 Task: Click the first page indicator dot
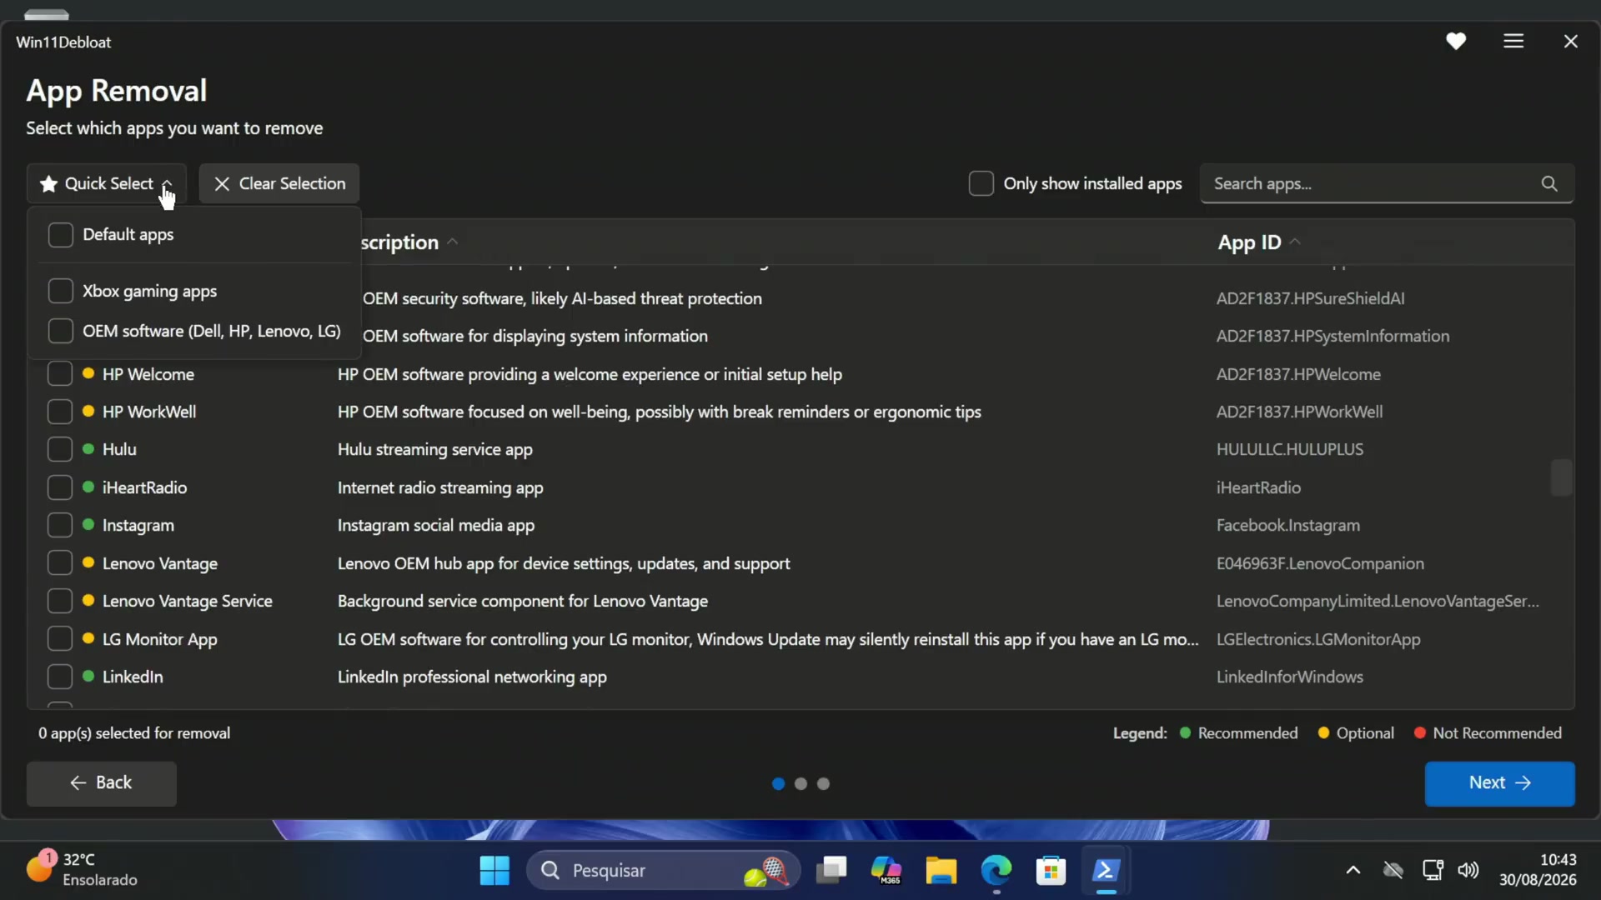coord(778,783)
